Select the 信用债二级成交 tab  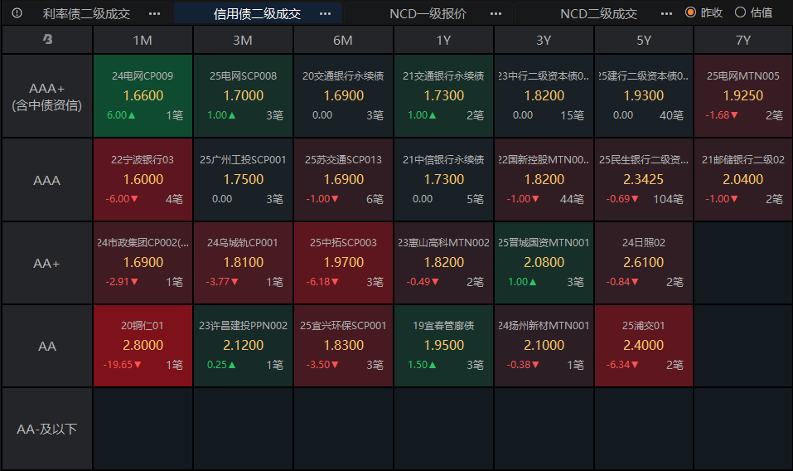(257, 13)
